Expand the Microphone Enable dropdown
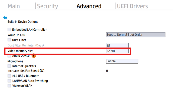This screenshot has width=173, height=91. click(x=122, y=61)
